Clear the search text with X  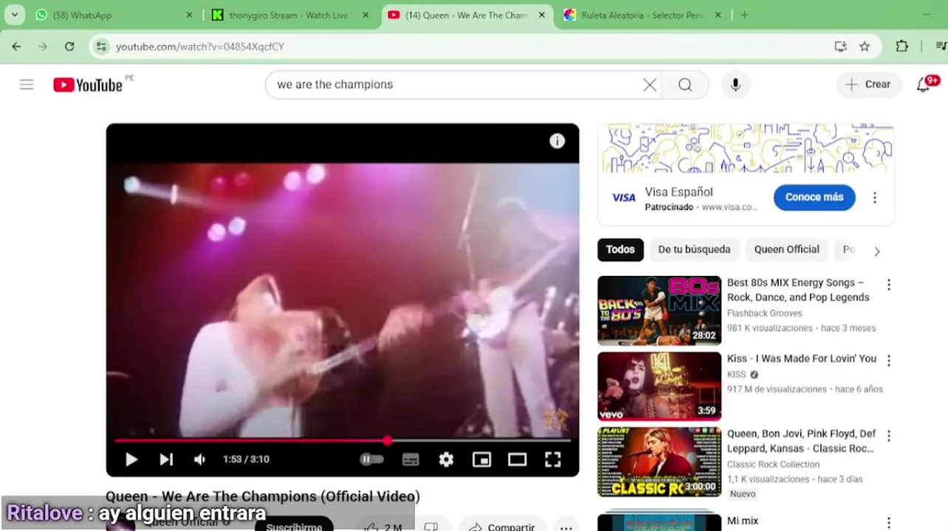click(650, 85)
